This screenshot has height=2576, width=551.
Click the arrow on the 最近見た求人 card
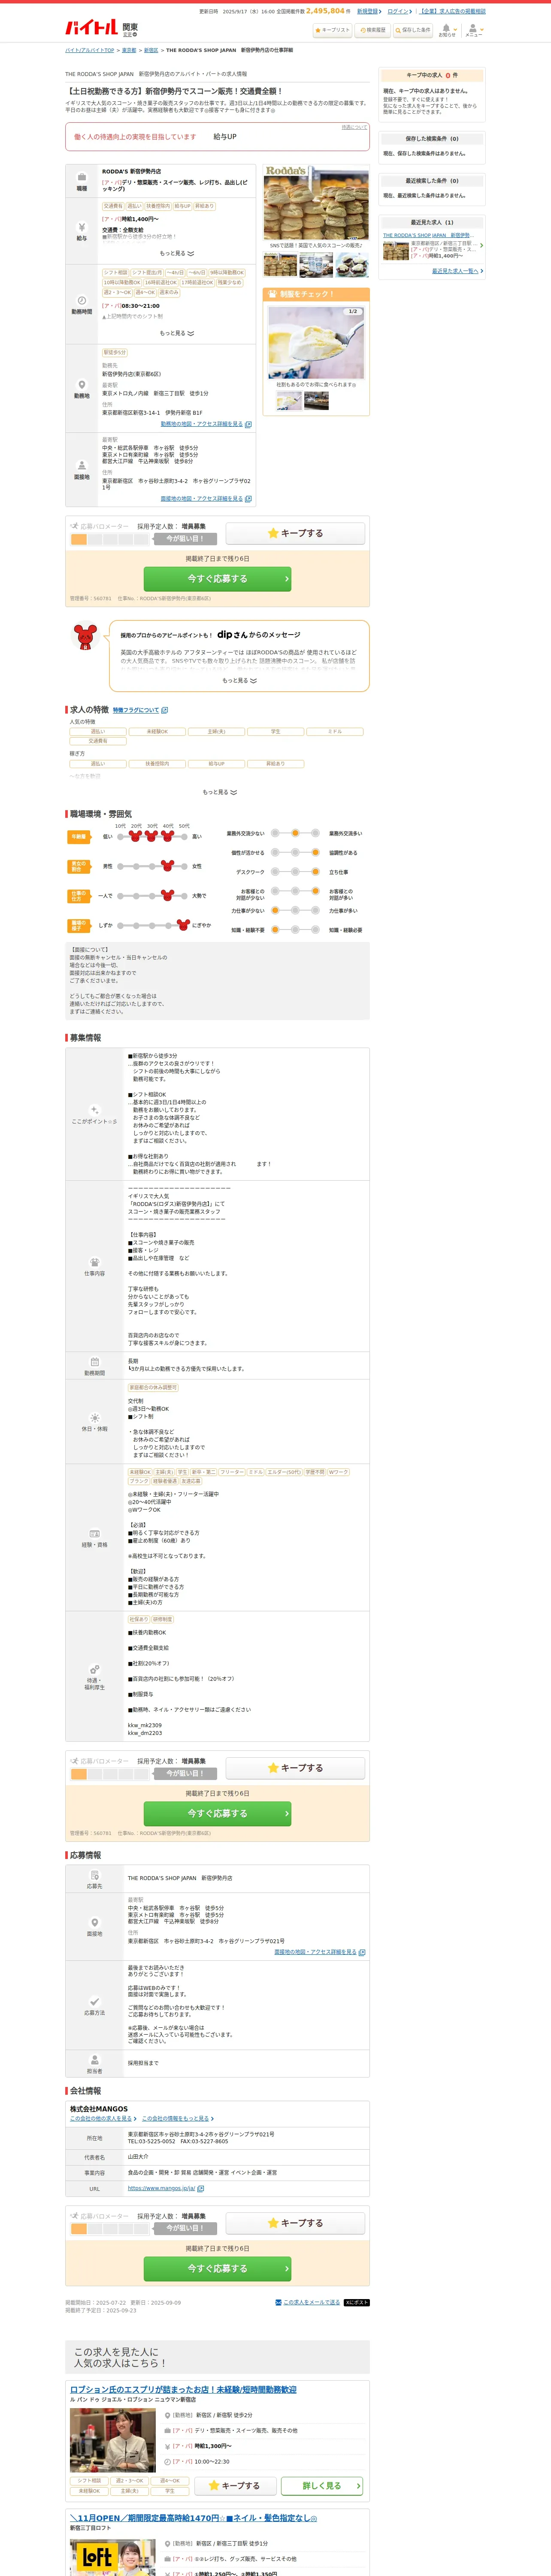(481, 245)
